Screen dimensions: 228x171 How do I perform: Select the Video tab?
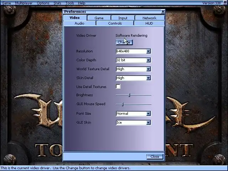point(75,18)
